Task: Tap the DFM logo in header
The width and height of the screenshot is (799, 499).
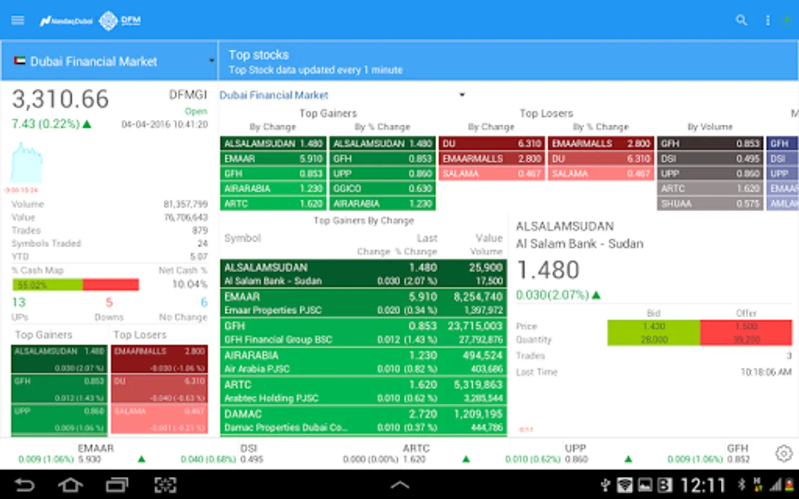Action: (x=120, y=21)
